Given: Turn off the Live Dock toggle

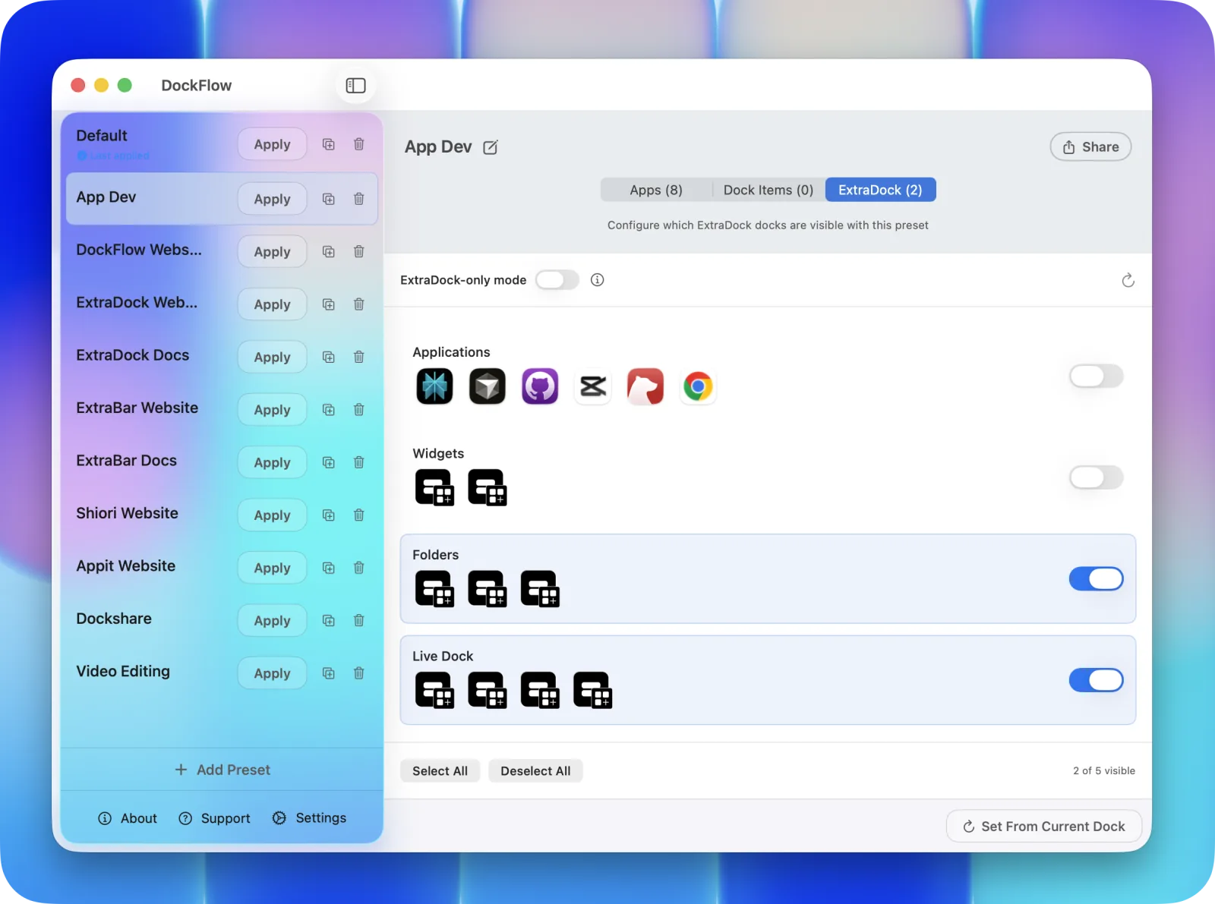Looking at the screenshot, I should 1096,680.
